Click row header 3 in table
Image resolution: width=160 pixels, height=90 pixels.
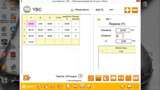(24, 36)
